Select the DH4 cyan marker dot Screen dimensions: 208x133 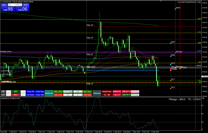click(171, 56)
